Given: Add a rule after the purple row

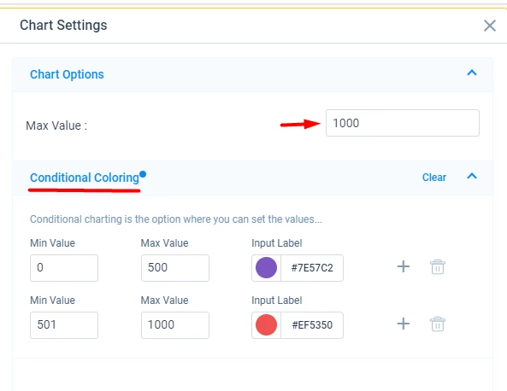Looking at the screenshot, I should 404,266.
